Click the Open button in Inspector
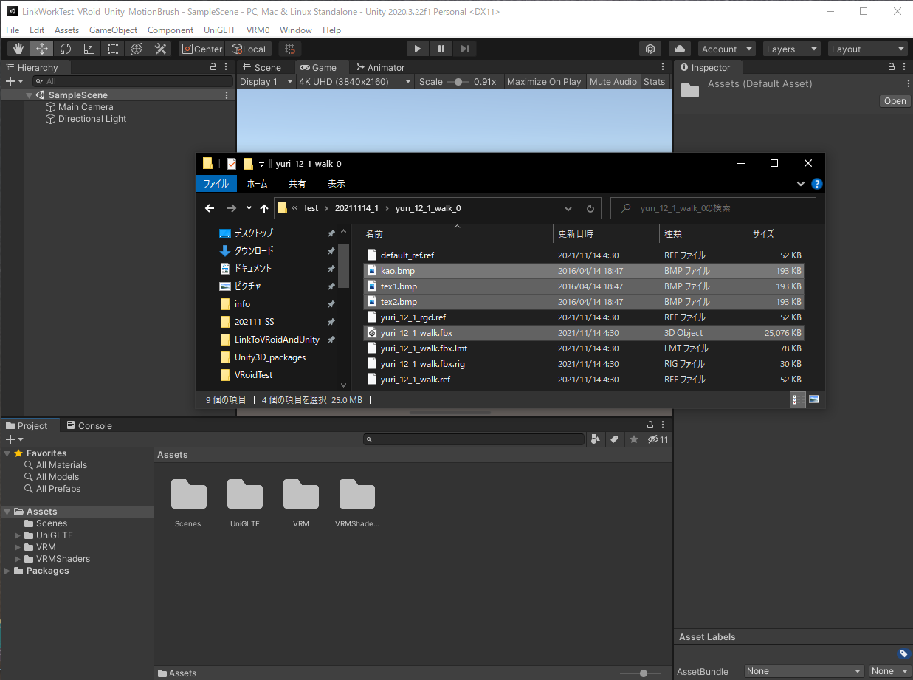The image size is (913, 680). [895, 101]
